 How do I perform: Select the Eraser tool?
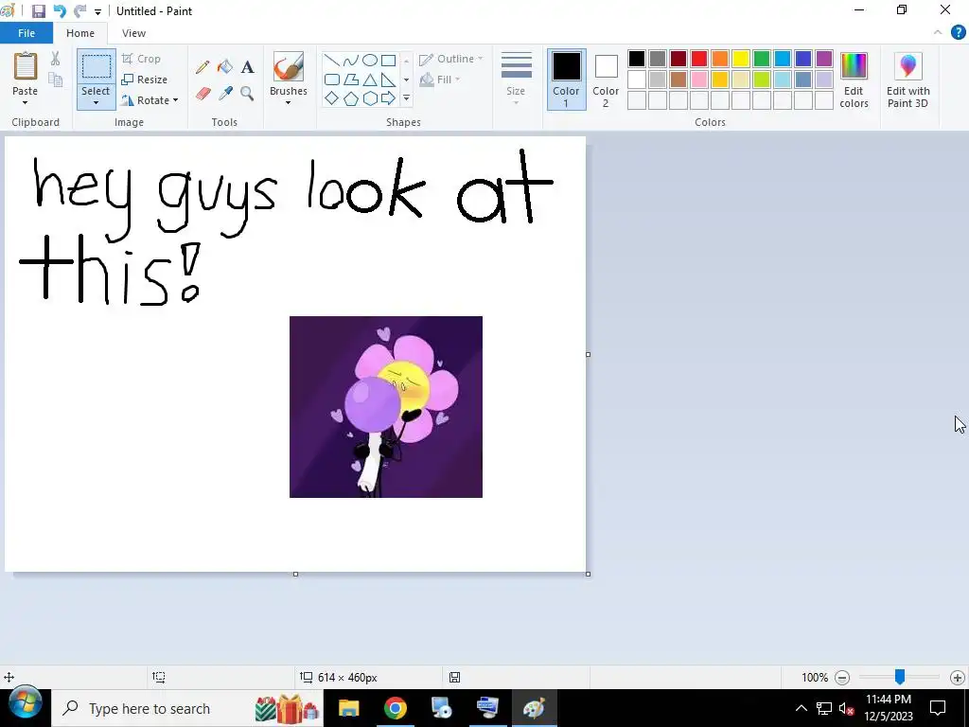point(203,94)
